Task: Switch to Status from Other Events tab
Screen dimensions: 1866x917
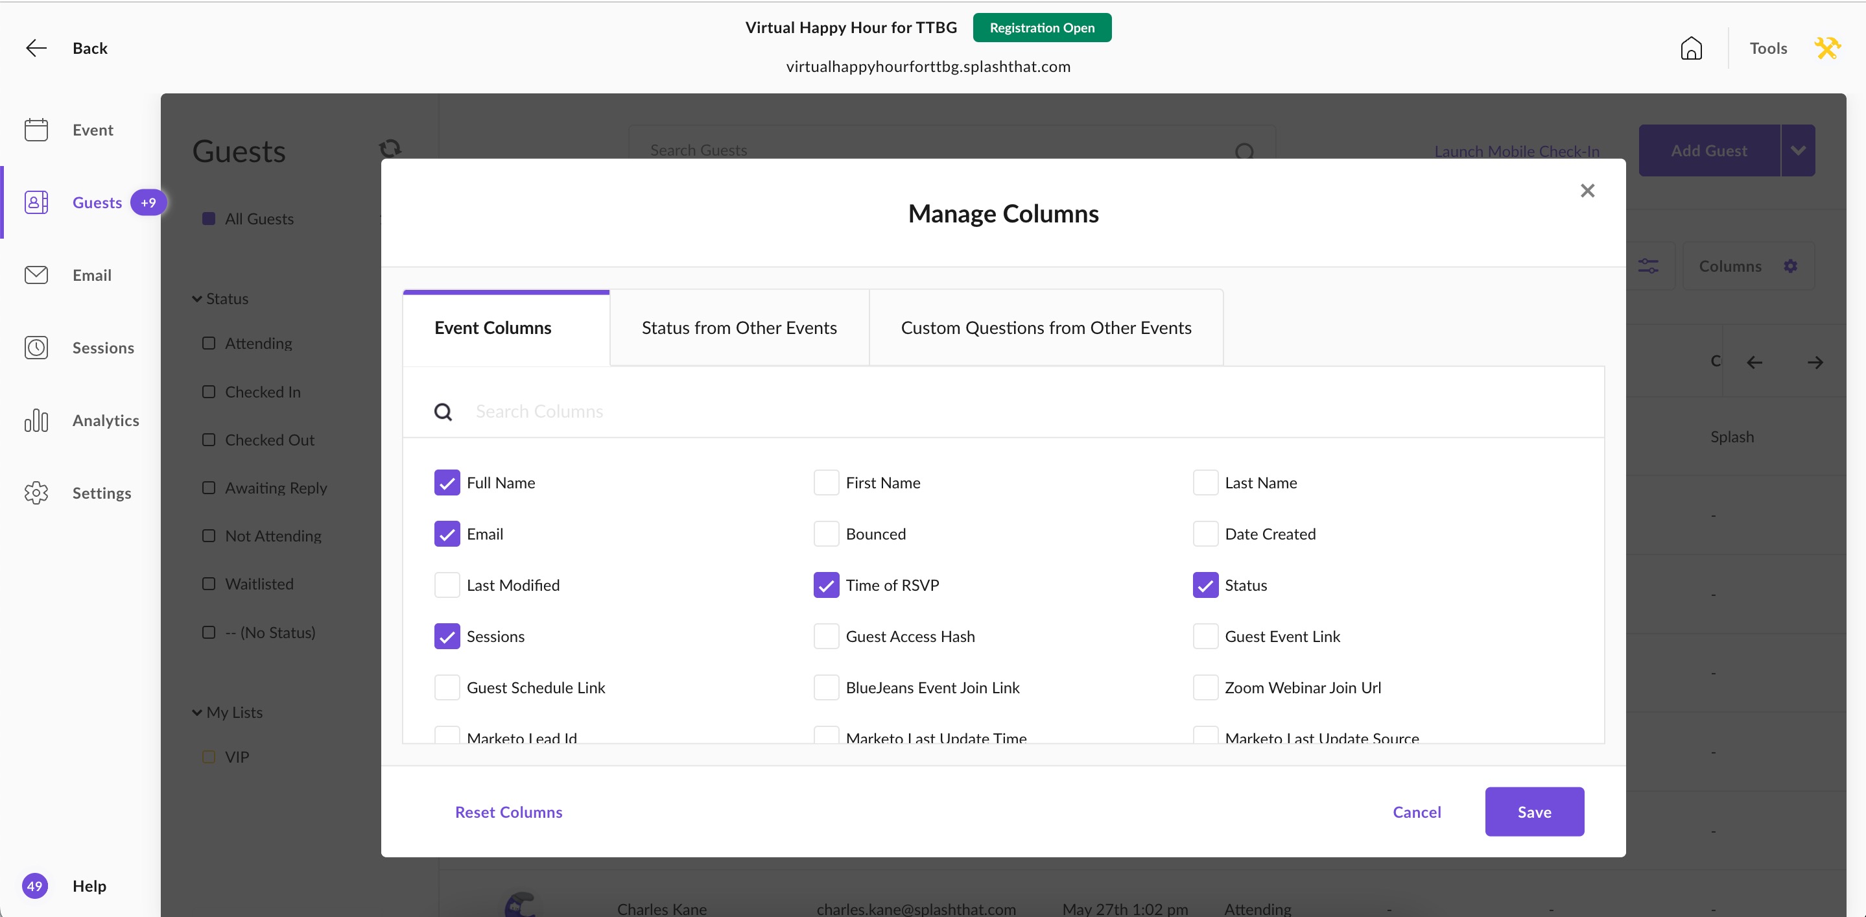Action: pyautogui.click(x=738, y=327)
